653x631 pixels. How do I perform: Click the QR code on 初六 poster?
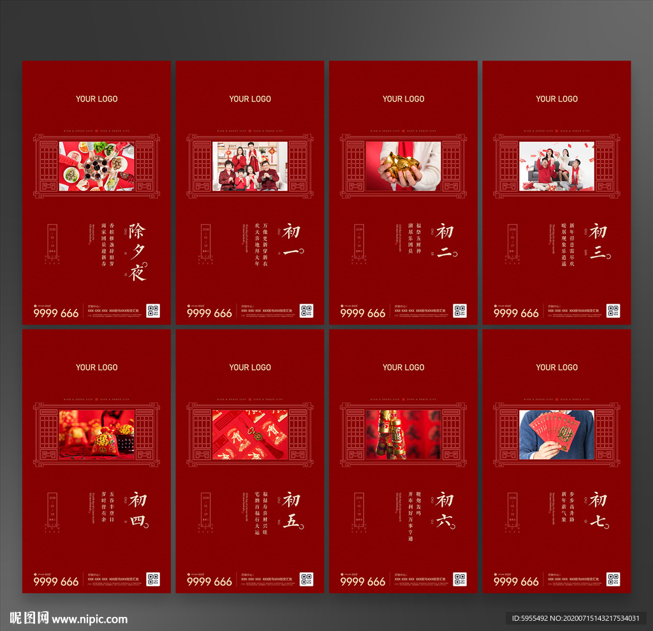(460, 579)
